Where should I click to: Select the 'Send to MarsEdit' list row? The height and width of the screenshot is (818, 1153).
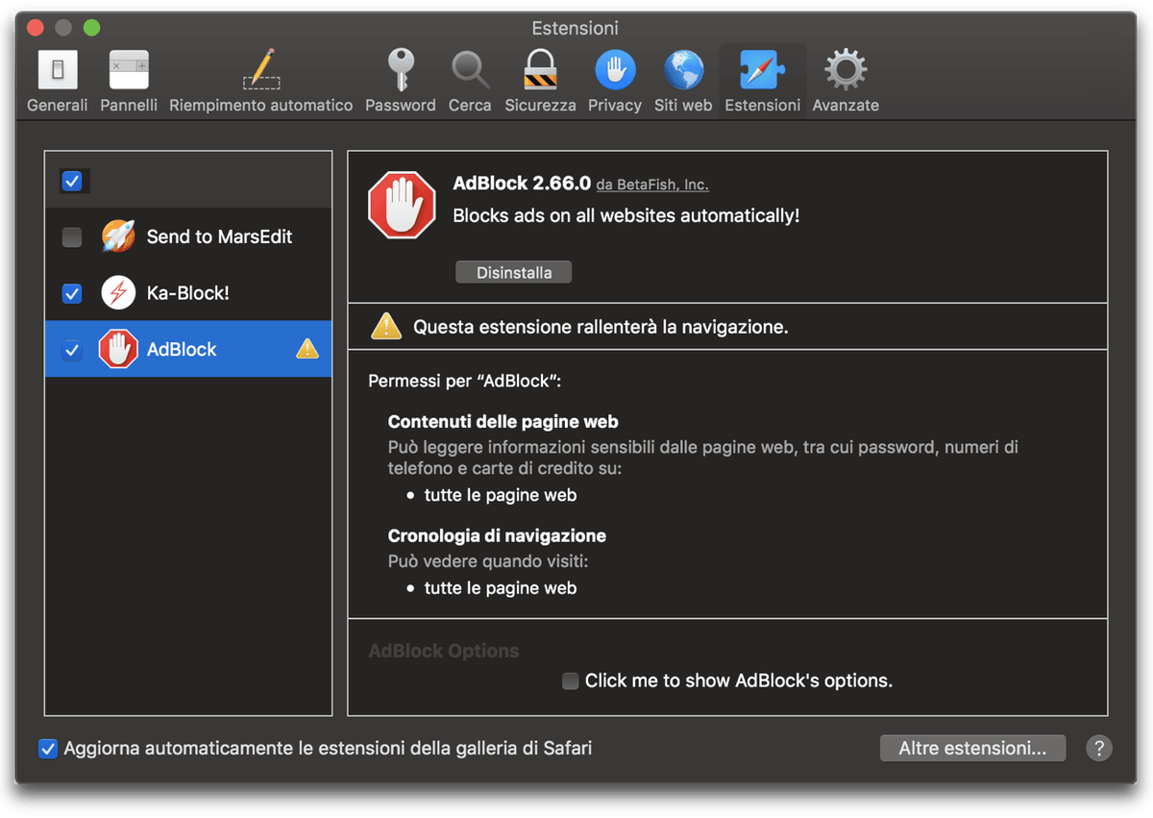pyautogui.click(x=188, y=236)
